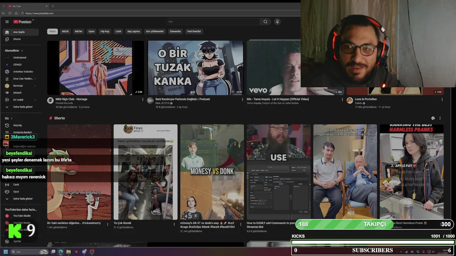Open File Explorer from the taskbar

[x=68, y=252]
